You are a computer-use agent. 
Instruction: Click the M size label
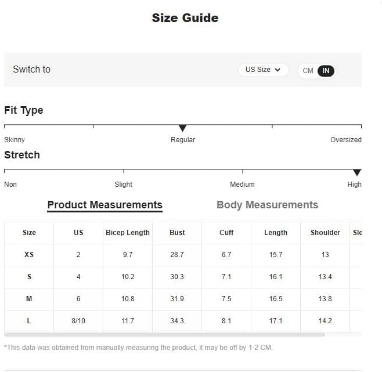(29, 299)
